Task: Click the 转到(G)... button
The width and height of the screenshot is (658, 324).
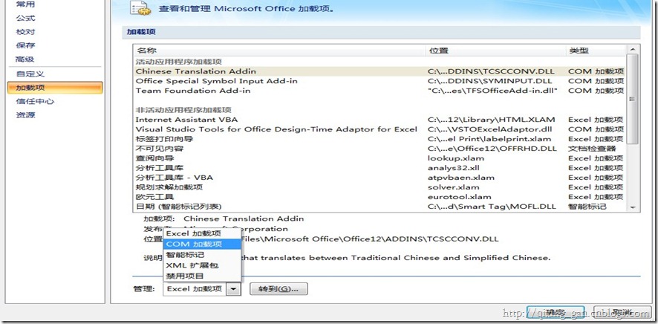Action: (x=278, y=289)
